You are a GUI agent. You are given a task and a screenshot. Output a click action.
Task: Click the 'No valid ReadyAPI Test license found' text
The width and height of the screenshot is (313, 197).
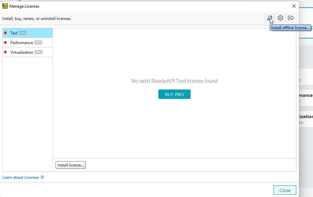pyautogui.click(x=174, y=81)
